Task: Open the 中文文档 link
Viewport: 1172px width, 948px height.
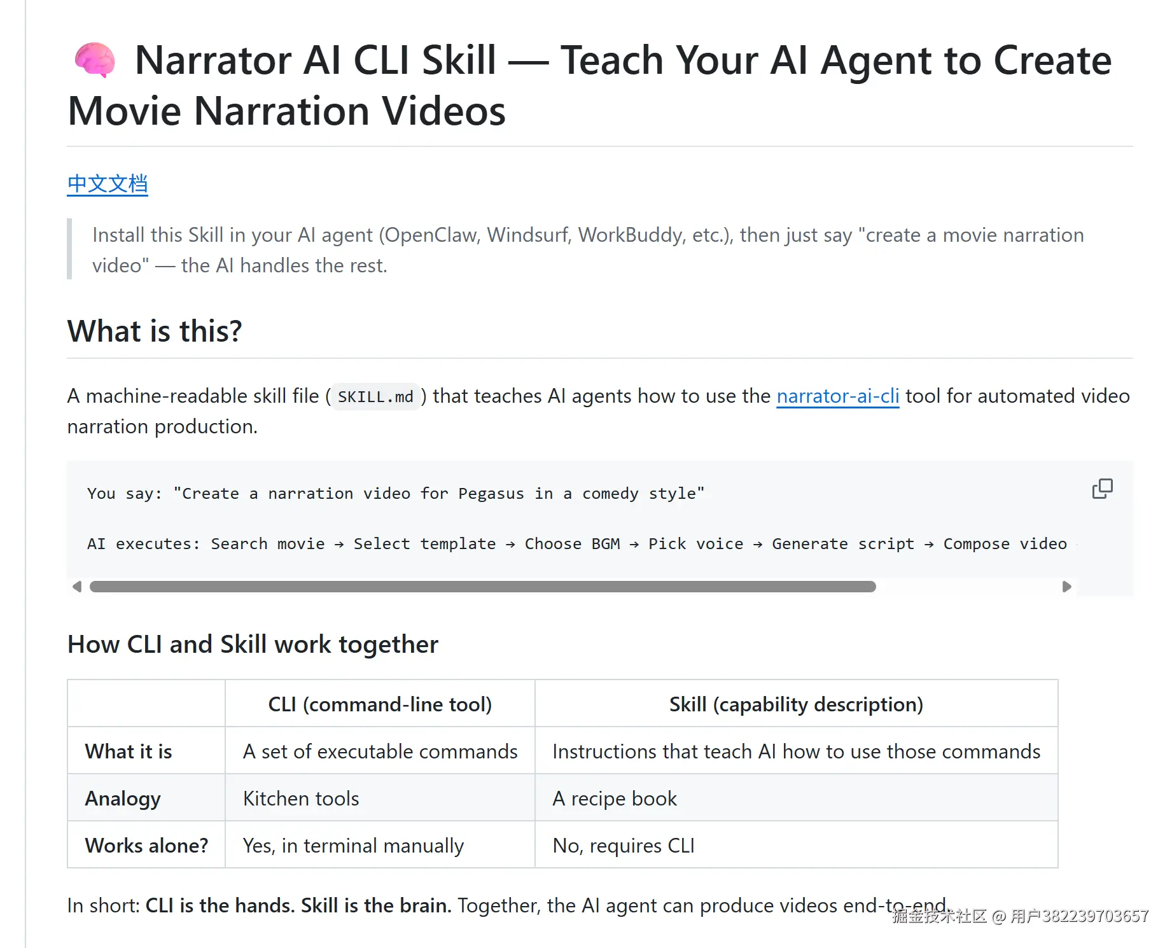Action: 108,184
